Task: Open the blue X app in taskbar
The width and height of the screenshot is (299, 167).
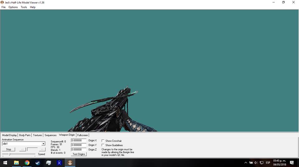Action: 59,163
